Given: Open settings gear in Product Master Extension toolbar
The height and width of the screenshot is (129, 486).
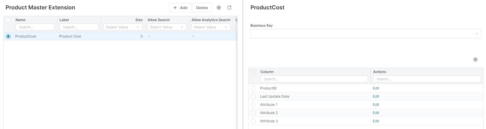Looking at the screenshot, I should (219, 8).
